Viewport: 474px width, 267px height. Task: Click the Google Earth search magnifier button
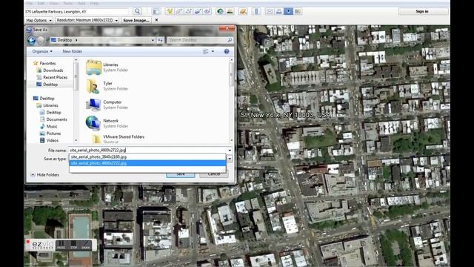(x=137, y=12)
